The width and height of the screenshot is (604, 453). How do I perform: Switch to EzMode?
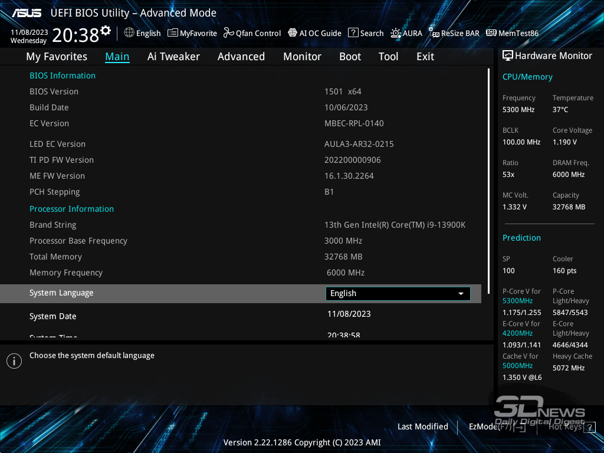click(497, 427)
